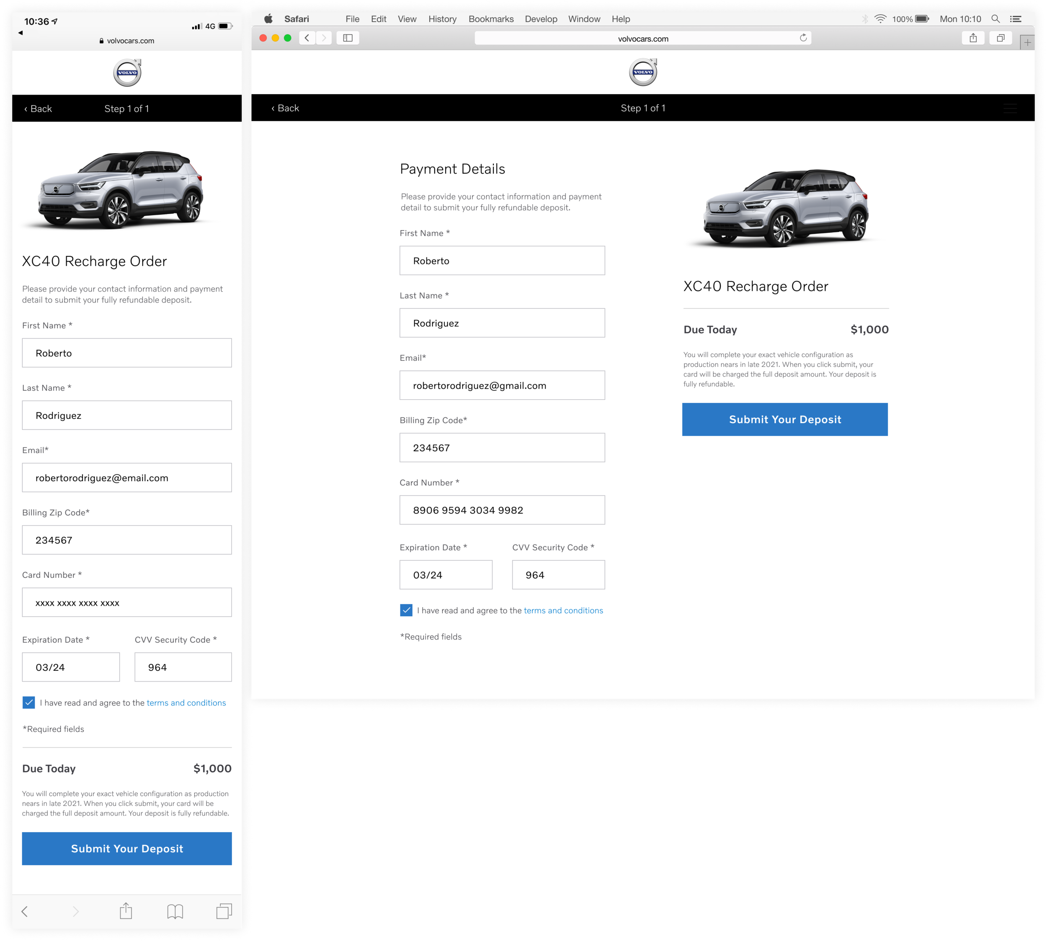Click the desktop Email field with gmail address
1047x941 pixels.
coord(502,385)
